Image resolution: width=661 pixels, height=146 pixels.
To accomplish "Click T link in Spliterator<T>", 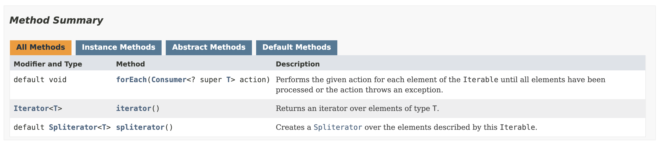I will click(x=104, y=127).
